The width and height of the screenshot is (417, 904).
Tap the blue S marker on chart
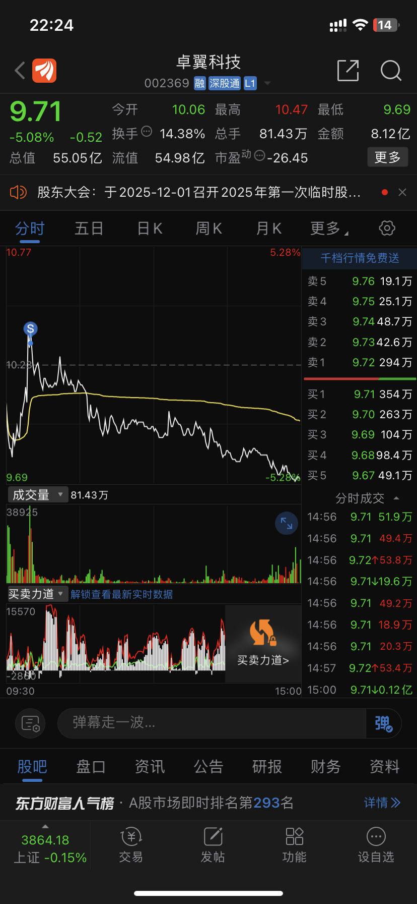tap(30, 329)
